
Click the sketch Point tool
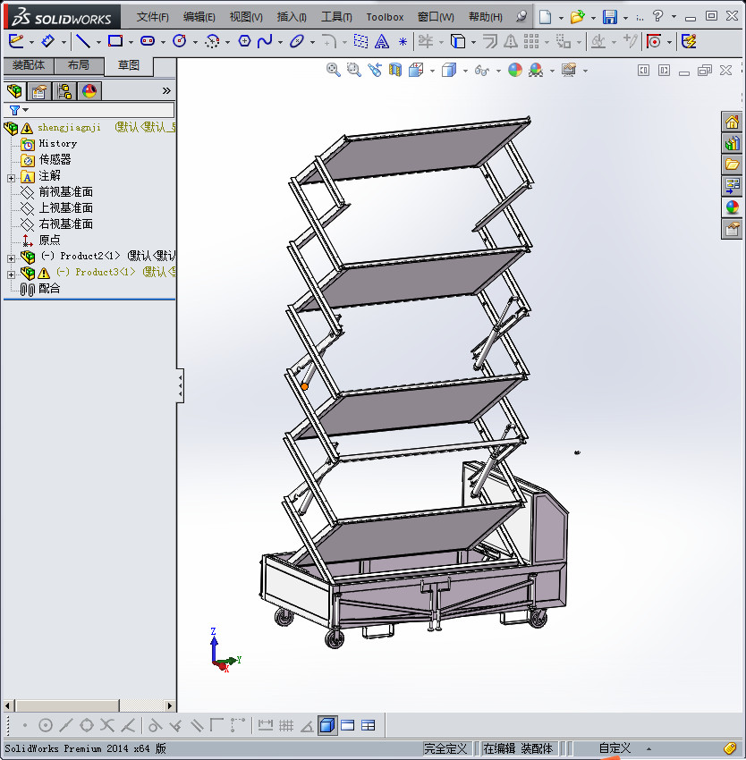tap(403, 42)
